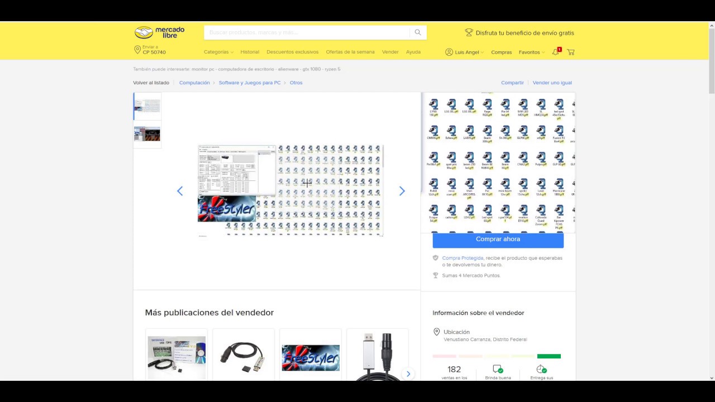
Task: Click the 'Brinda buena' attention badge icon
Action: 498,369
